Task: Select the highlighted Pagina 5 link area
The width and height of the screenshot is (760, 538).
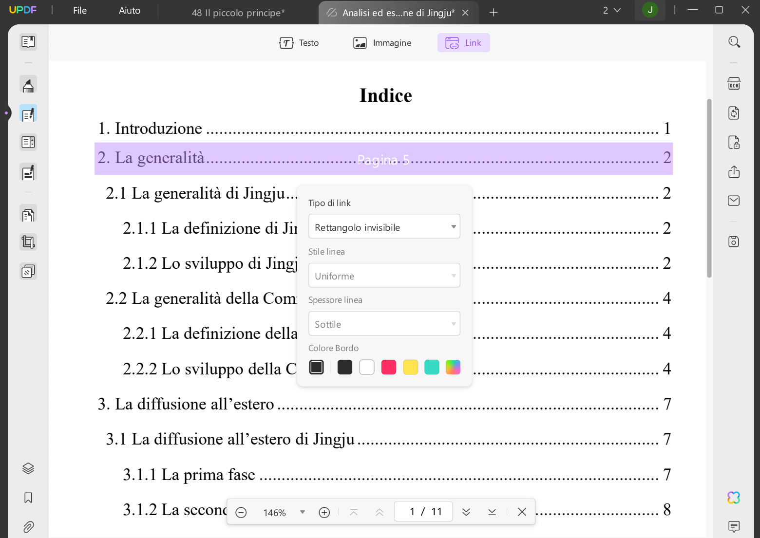Action: tap(383, 159)
